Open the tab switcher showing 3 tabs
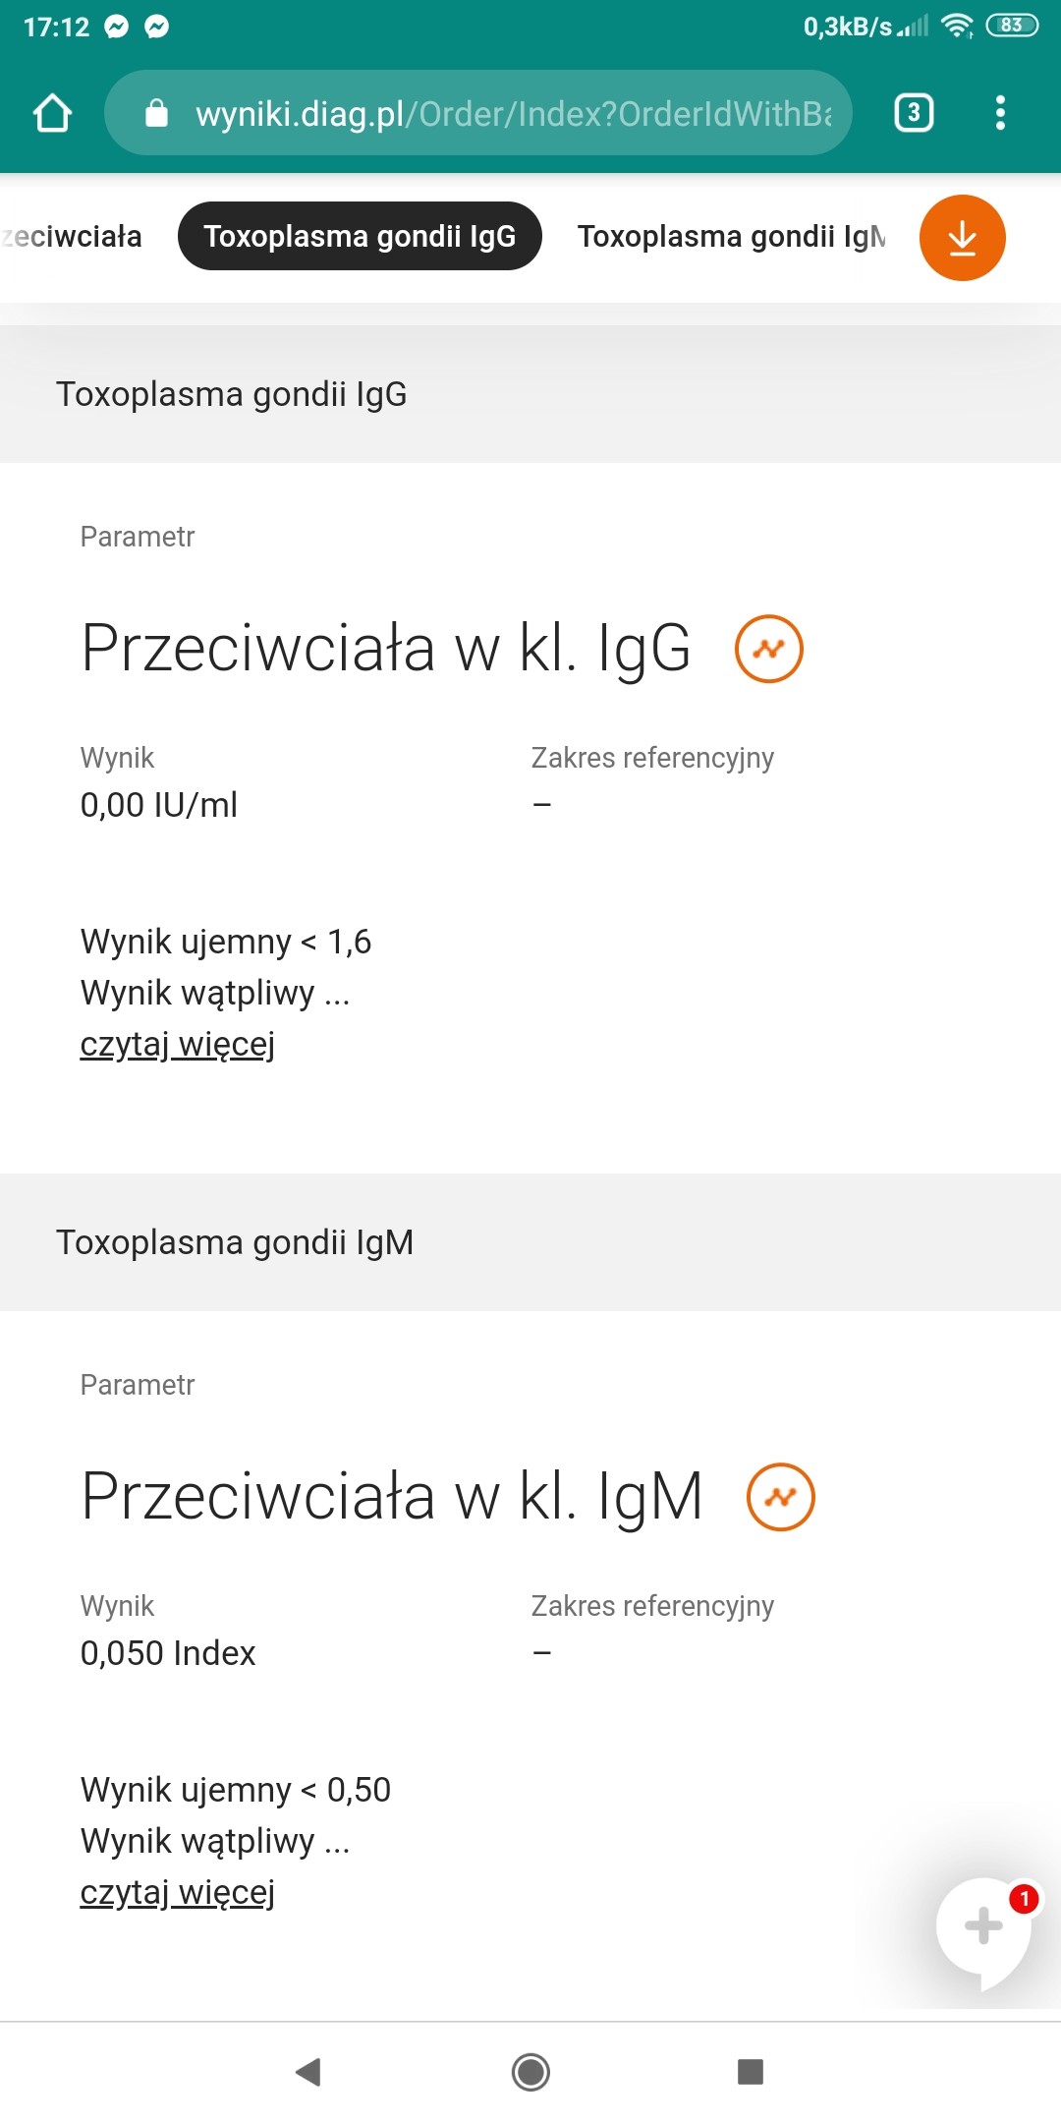Image resolution: width=1061 pixels, height=2123 pixels. click(914, 113)
